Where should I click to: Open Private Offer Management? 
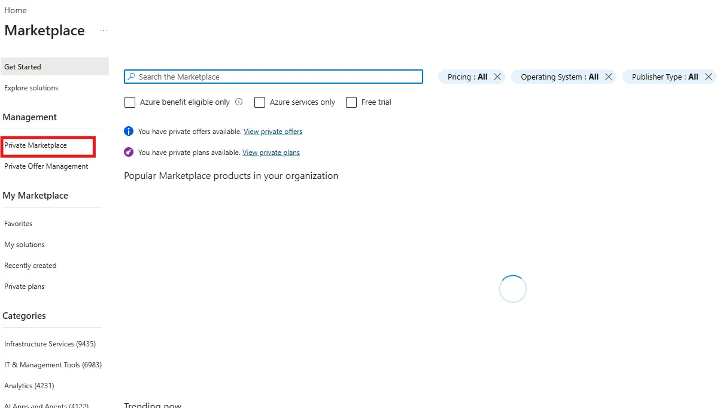click(x=46, y=166)
